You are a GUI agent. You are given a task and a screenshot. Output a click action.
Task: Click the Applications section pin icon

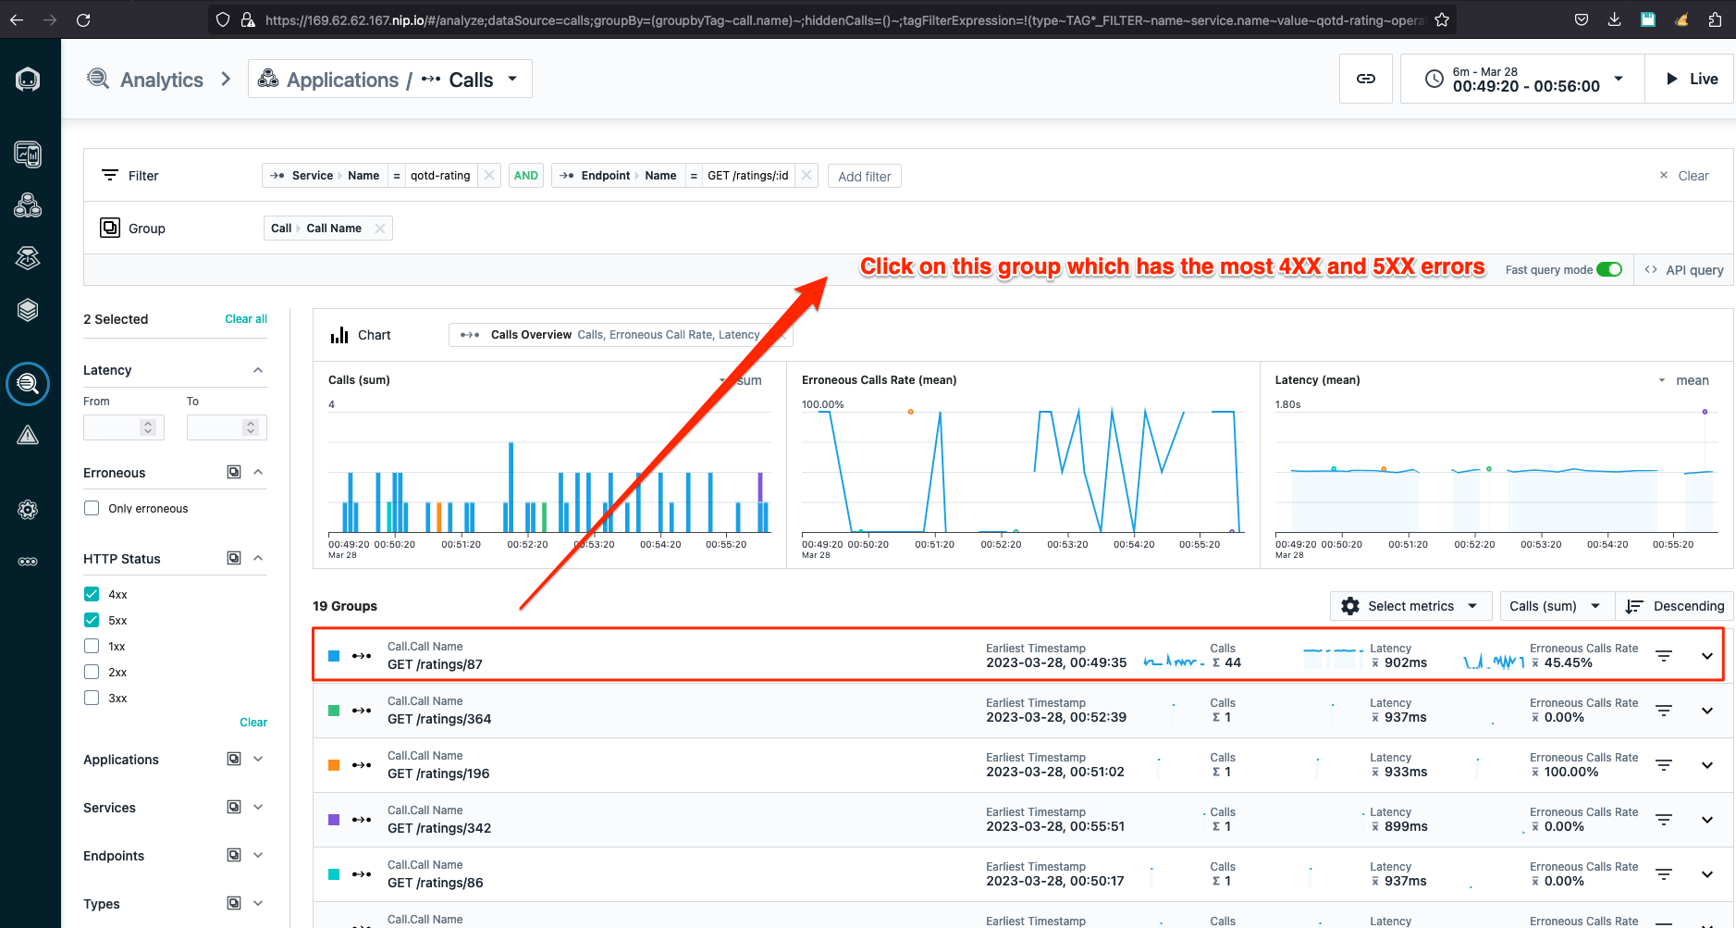click(234, 759)
